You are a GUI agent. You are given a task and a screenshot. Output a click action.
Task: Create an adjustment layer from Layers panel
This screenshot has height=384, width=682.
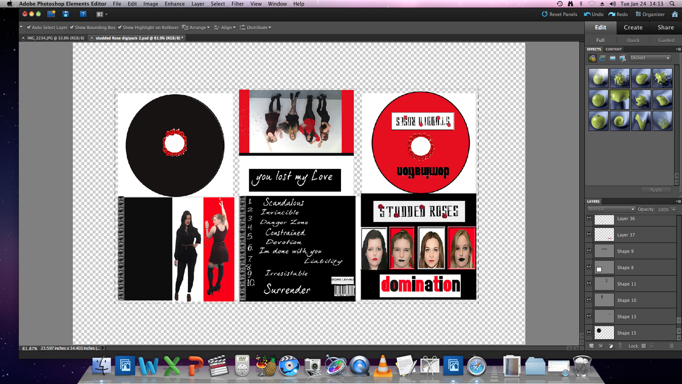tap(611, 346)
